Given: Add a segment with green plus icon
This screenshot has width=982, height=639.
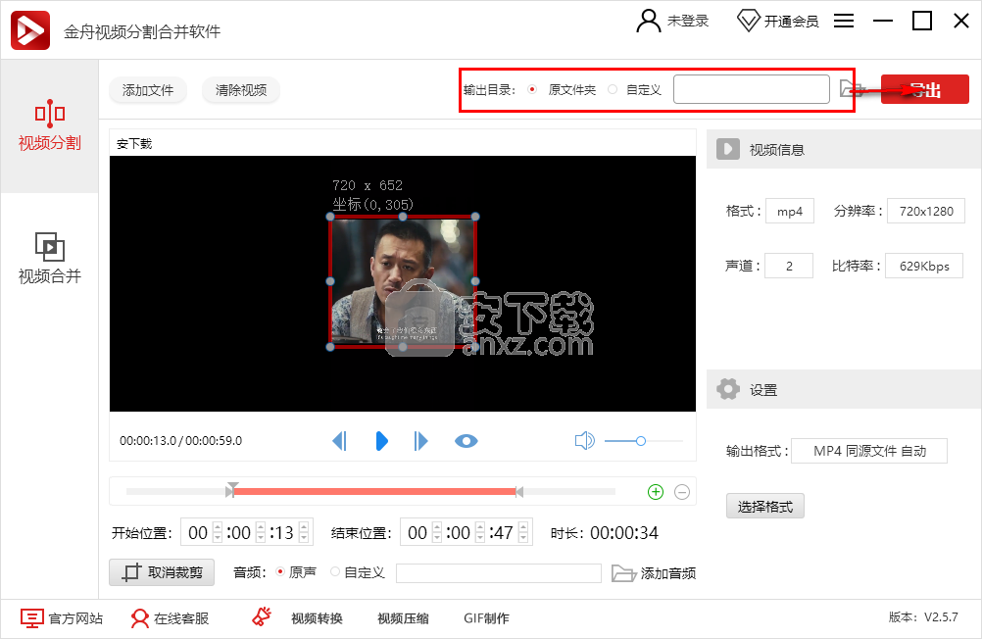Looking at the screenshot, I should click(x=656, y=492).
